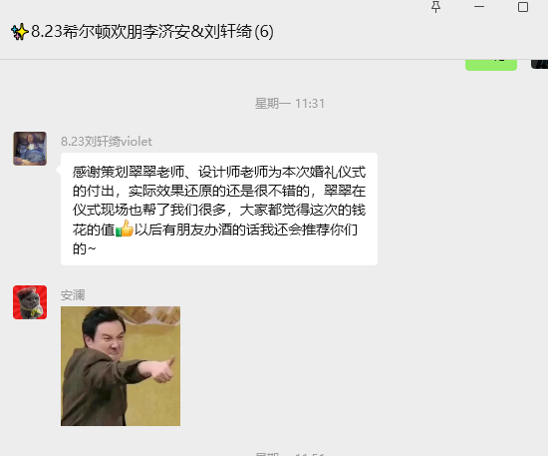Open 安澜's cat avatar profile

click(30, 302)
